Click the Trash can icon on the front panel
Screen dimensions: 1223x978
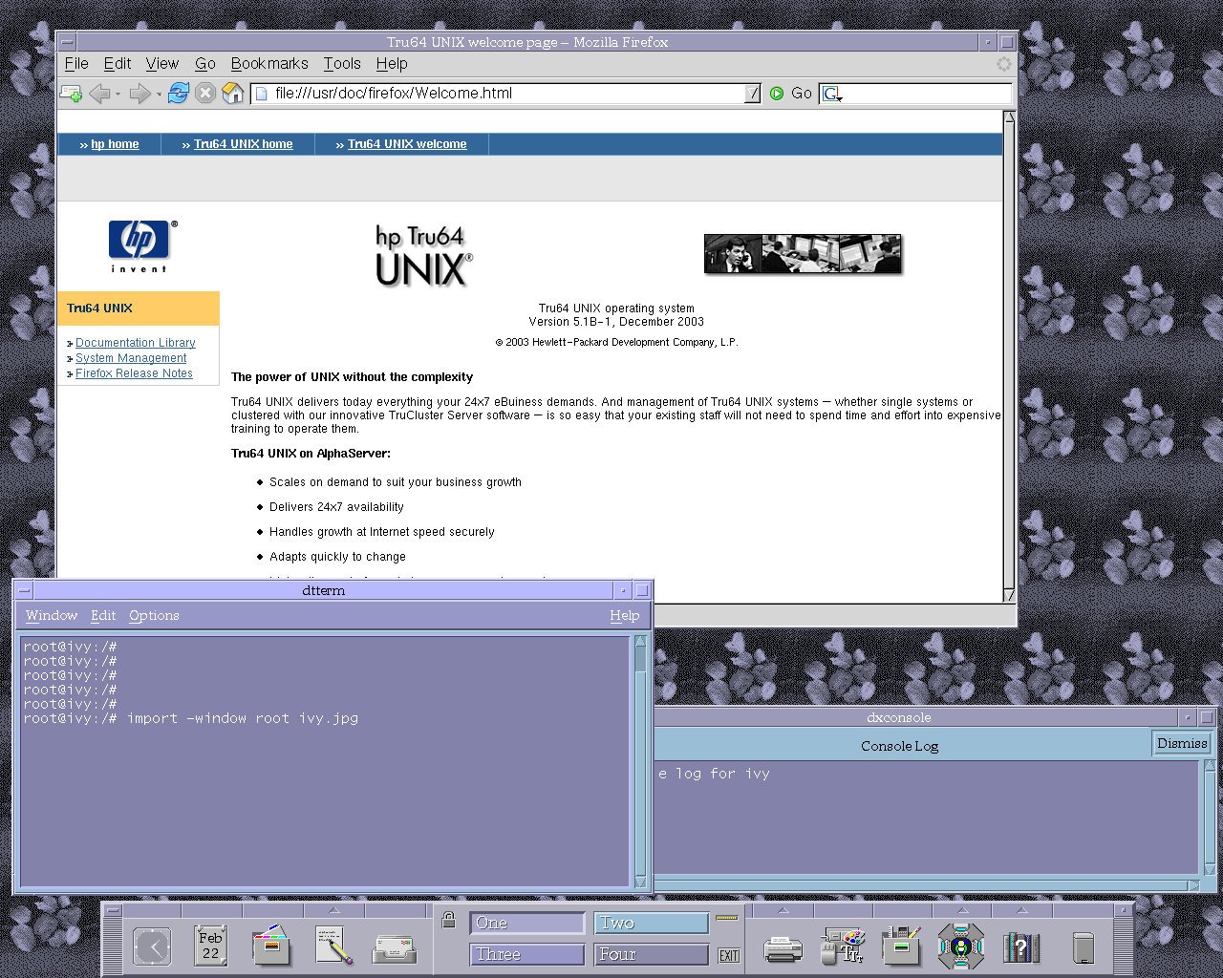1083,948
